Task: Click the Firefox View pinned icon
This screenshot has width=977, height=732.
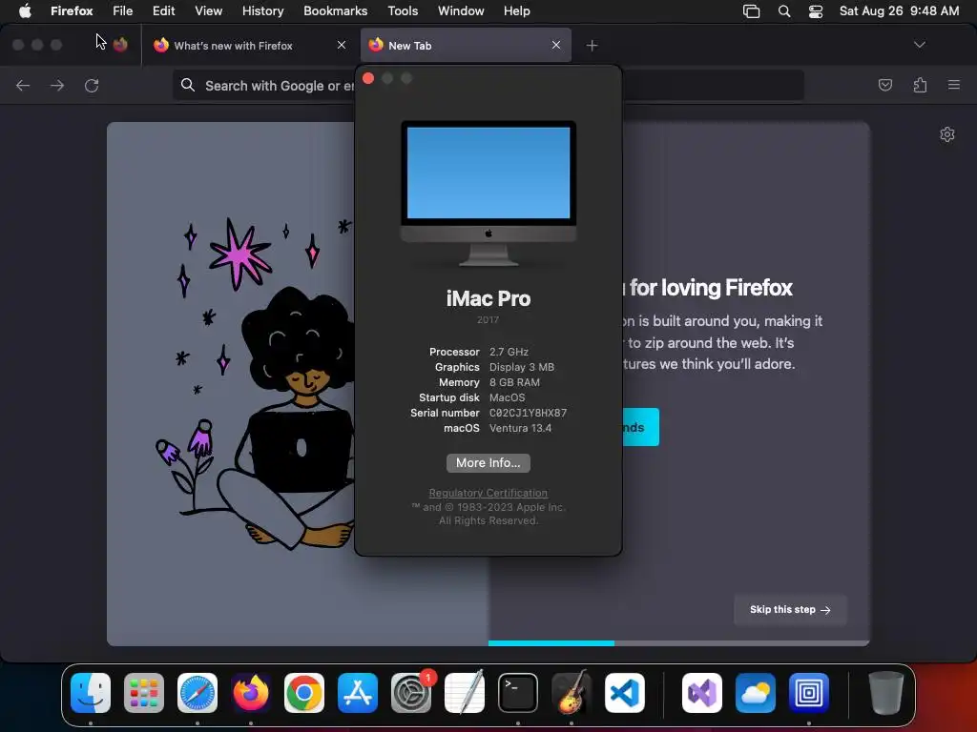Action: pos(121,45)
